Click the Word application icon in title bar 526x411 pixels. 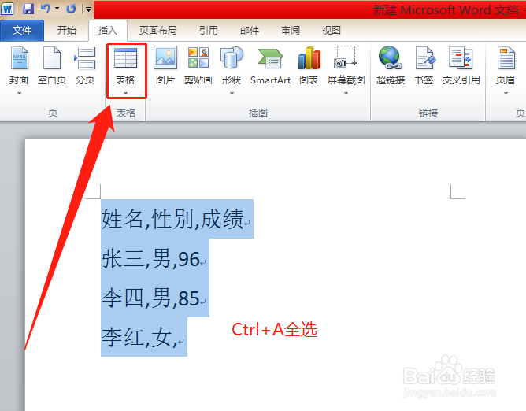tap(7, 9)
